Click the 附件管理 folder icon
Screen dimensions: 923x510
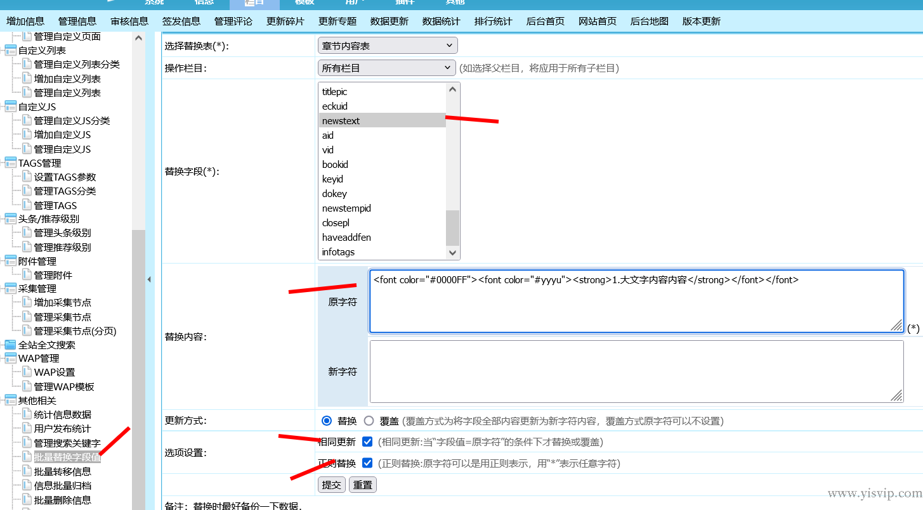click(x=11, y=260)
